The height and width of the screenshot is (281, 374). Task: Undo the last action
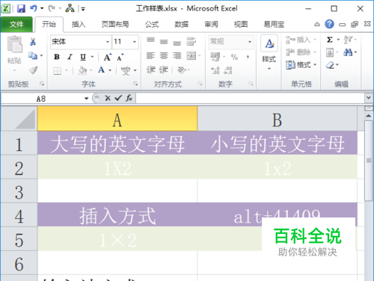[x=34, y=8]
